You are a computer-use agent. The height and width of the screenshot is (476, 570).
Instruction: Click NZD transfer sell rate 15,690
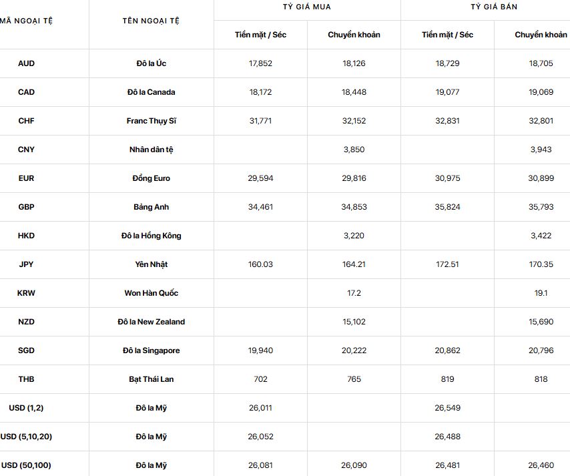coord(541,322)
